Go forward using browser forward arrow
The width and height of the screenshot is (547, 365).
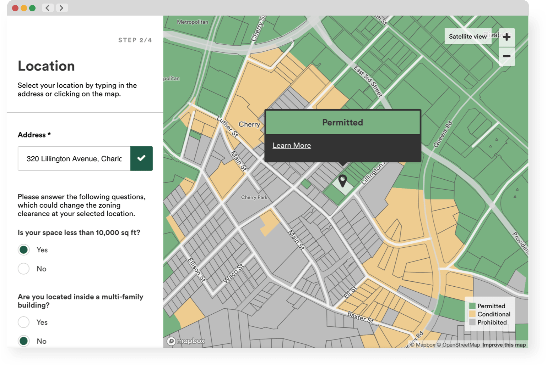(x=61, y=8)
